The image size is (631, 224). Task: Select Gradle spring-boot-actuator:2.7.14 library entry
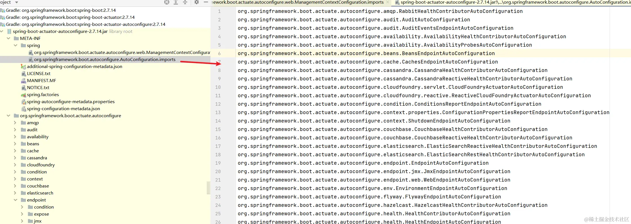tap(70, 17)
